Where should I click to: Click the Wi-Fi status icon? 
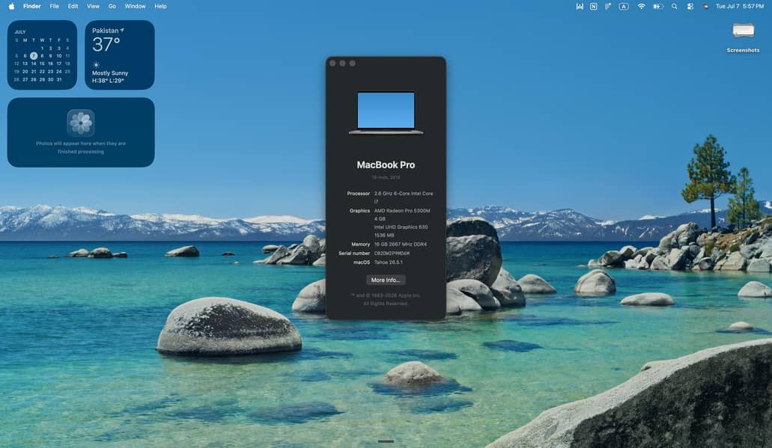point(641,7)
